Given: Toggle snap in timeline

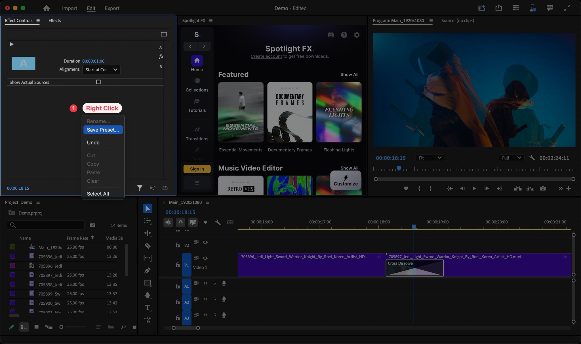Looking at the screenshot, I should pyautogui.click(x=180, y=222).
